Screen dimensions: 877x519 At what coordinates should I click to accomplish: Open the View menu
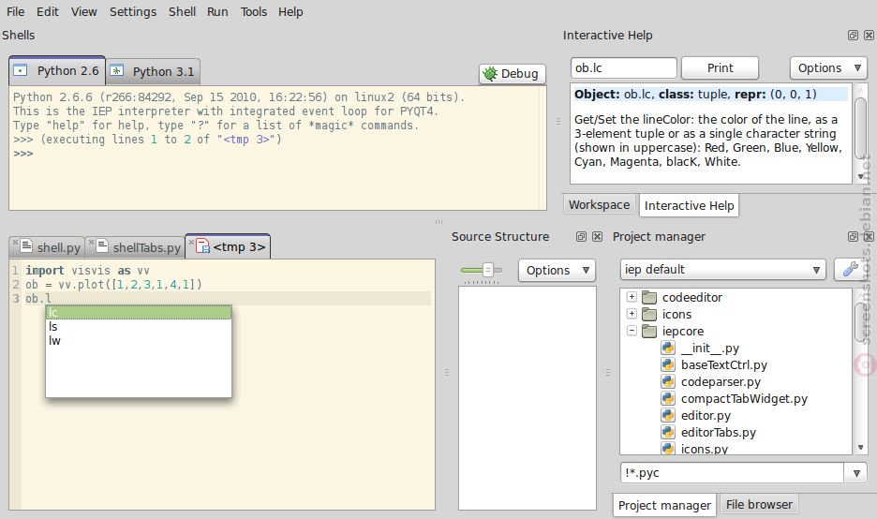coord(84,12)
